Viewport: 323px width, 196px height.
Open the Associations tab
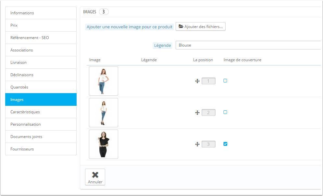[x=41, y=50]
